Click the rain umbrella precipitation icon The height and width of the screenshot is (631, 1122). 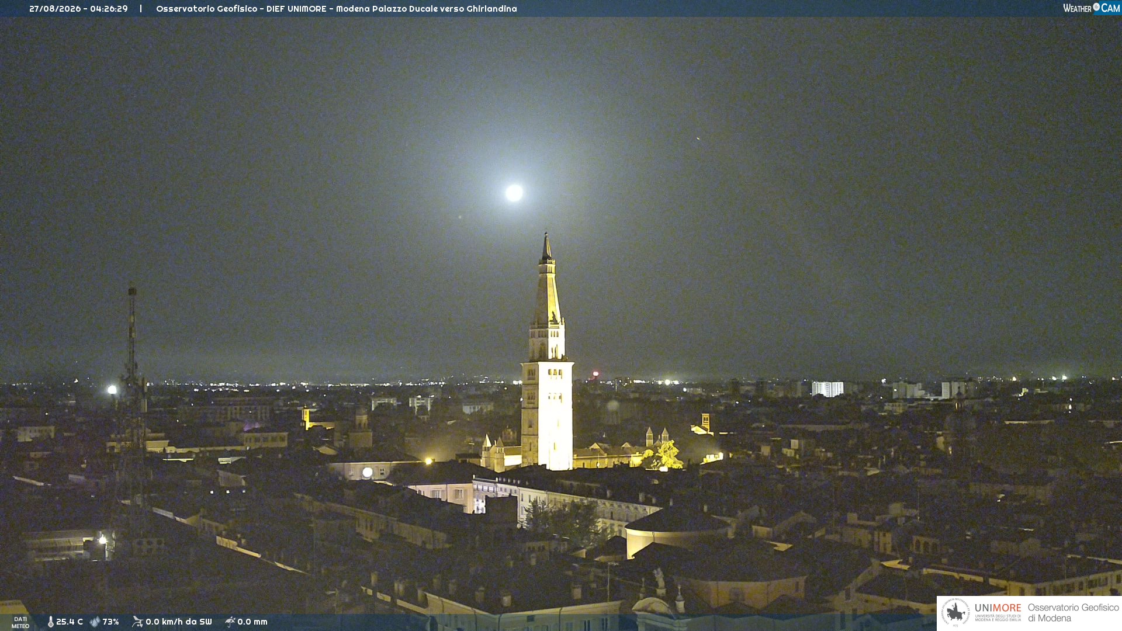pos(230,622)
